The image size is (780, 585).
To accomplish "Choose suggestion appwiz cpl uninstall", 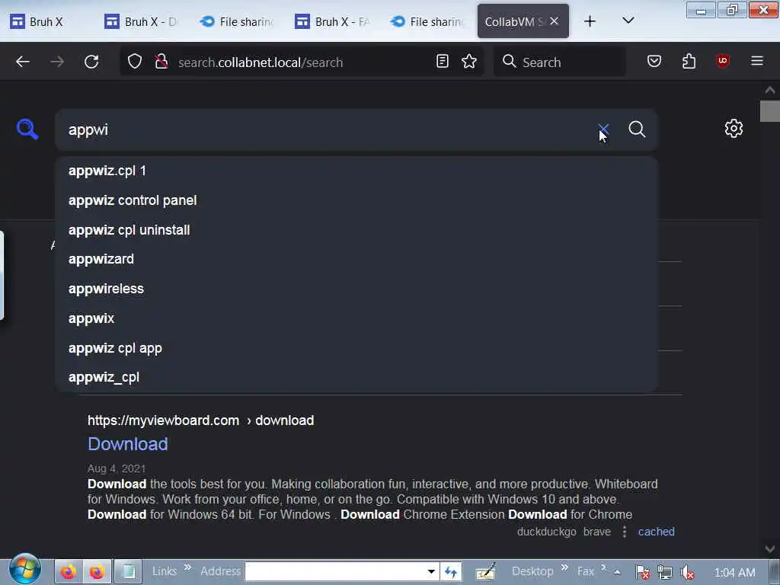I will pos(356,230).
